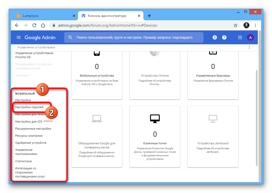Focus the Google Admin search field

(134, 38)
